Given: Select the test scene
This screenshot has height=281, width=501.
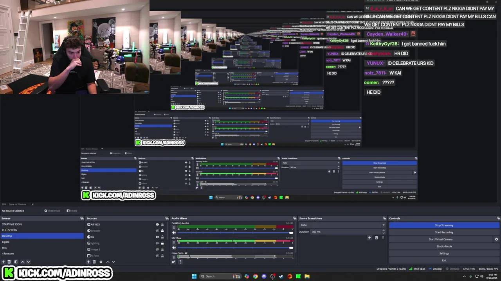Looking at the screenshot, I should 42,248.
